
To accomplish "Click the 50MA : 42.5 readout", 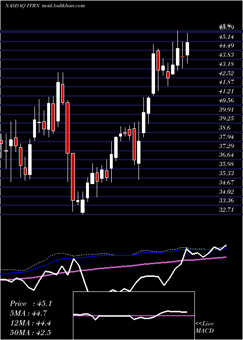I will click(30, 332).
